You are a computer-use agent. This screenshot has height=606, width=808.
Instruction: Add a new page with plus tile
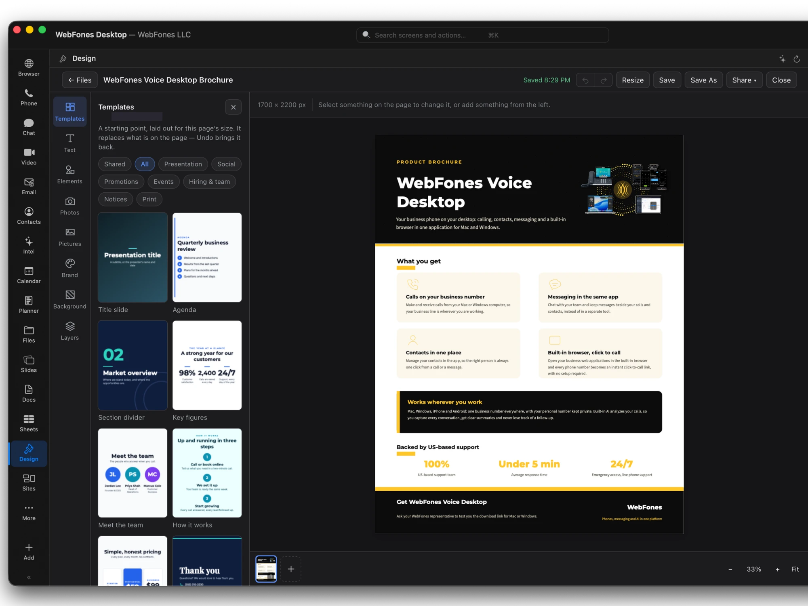pos(291,569)
